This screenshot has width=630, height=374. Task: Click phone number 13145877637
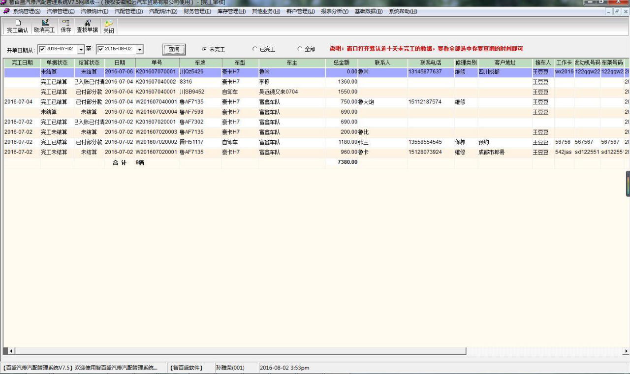pyautogui.click(x=425, y=72)
